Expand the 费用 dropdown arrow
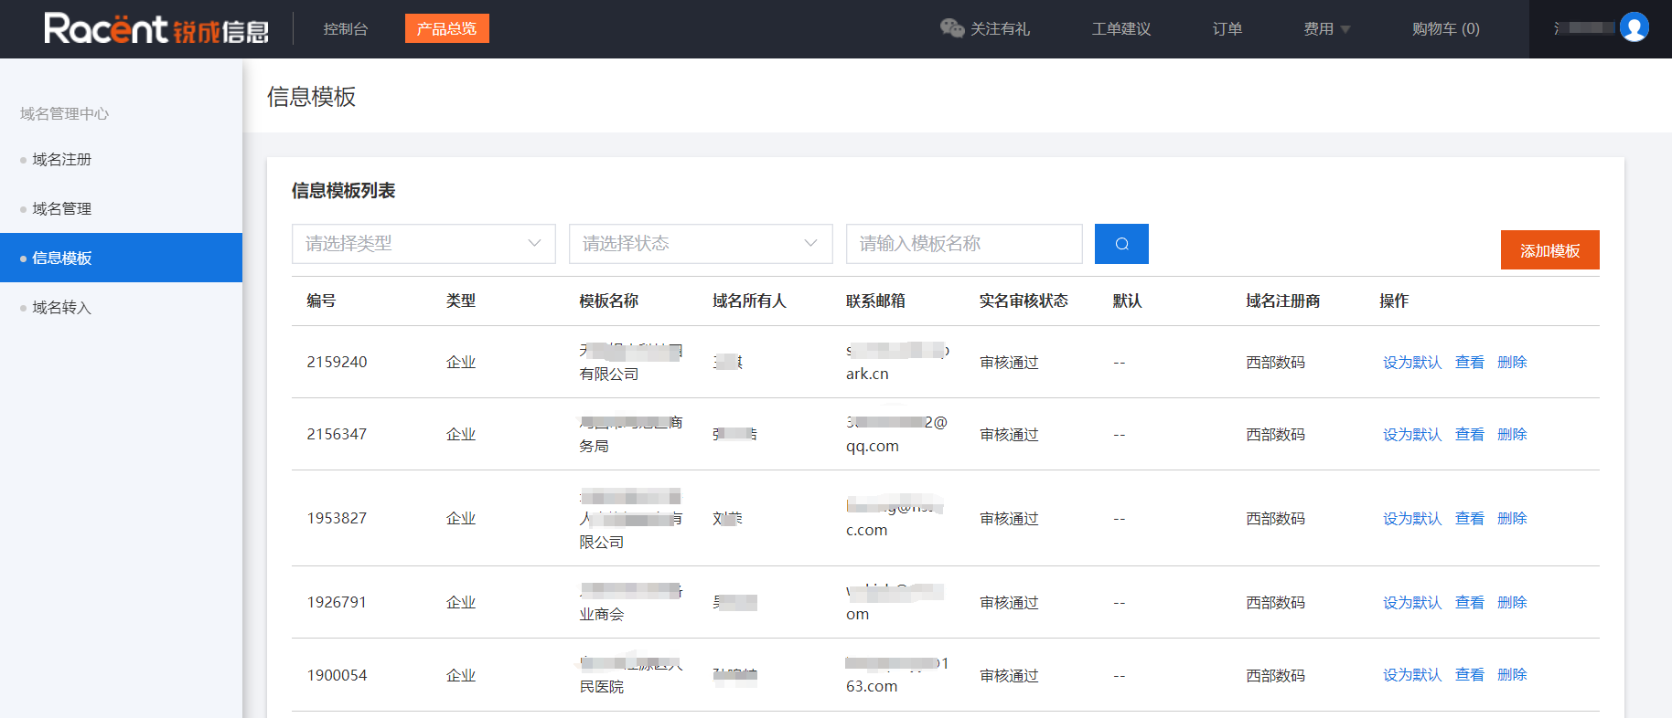Screen dimensions: 1672x718 [x=1345, y=29]
